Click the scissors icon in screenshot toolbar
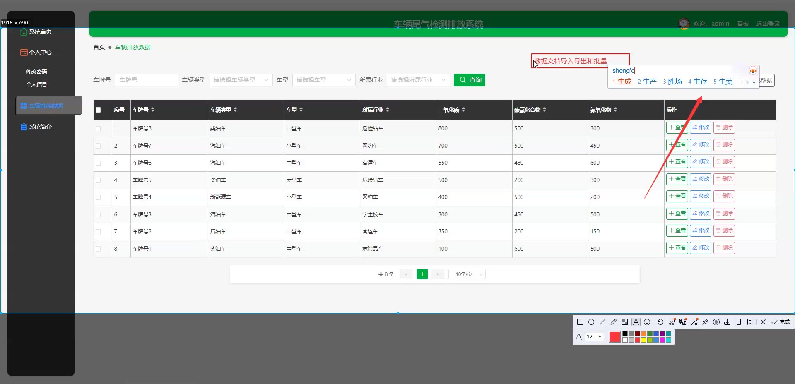 [x=672, y=322]
